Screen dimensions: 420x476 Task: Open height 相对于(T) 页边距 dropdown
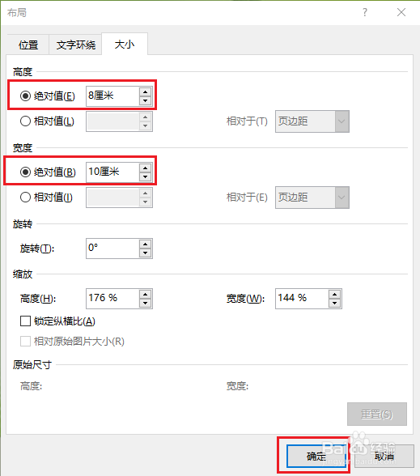tap(312, 121)
